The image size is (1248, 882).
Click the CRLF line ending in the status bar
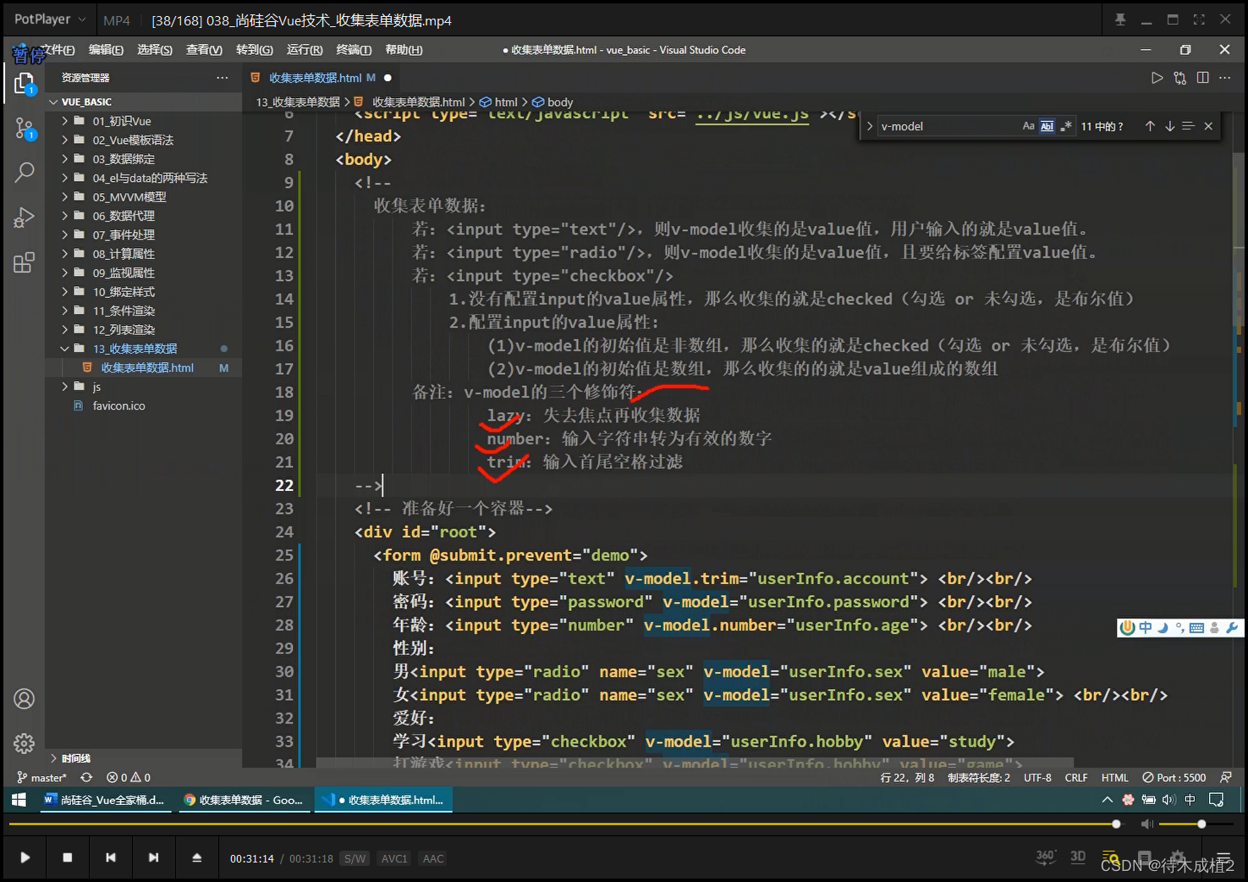tap(1076, 777)
